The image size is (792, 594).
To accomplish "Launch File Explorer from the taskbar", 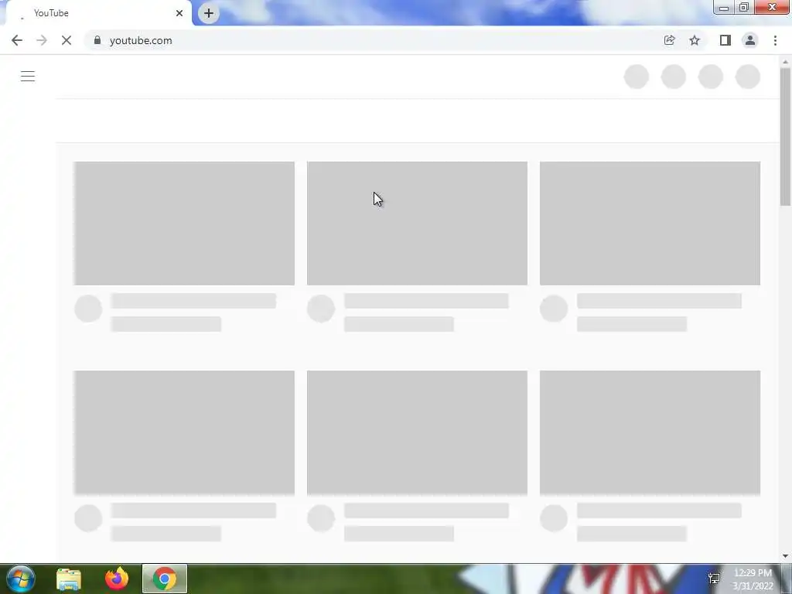I will pyautogui.click(x=69, y=579).
